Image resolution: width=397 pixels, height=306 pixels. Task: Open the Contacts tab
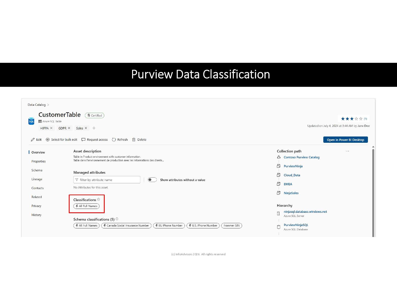[38, 188]
